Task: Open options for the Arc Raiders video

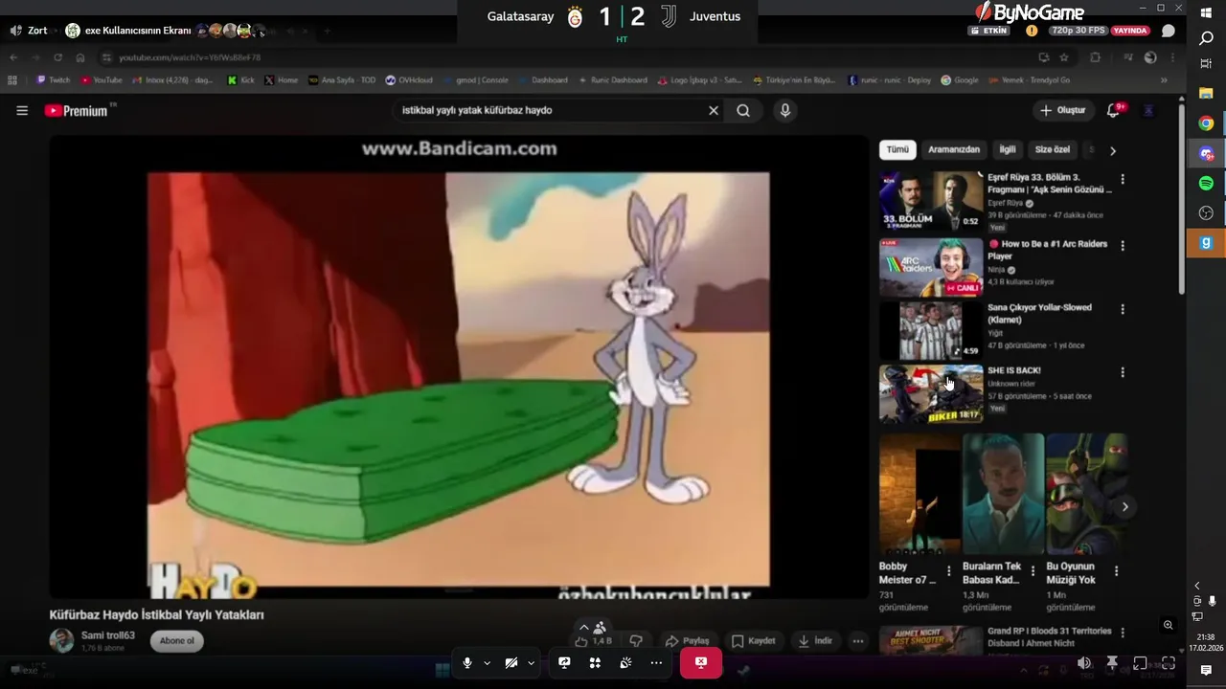Action: [x=1123, y=246]
